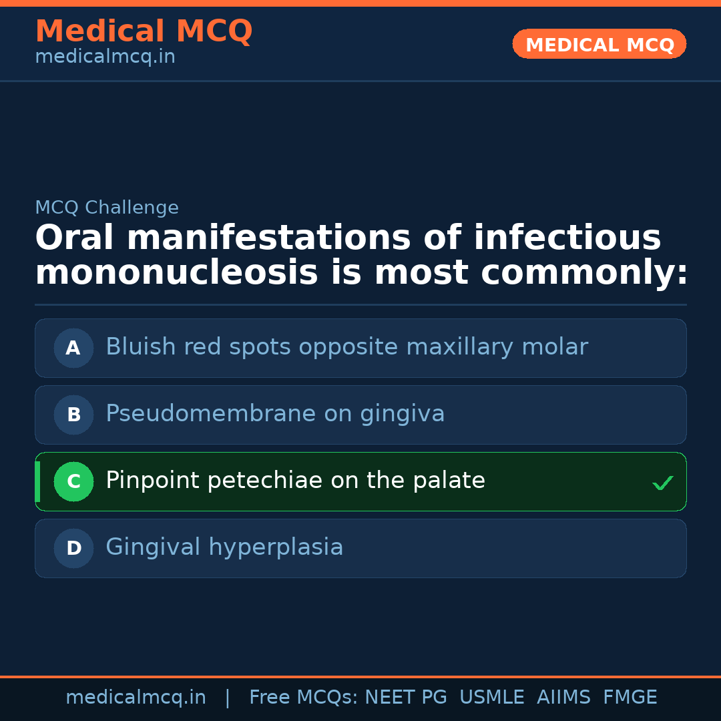Viewport: 721px width, 721px height.
Task: Select answer Bluish red spots opposite maxillary molar
Action: pos(346,347)
